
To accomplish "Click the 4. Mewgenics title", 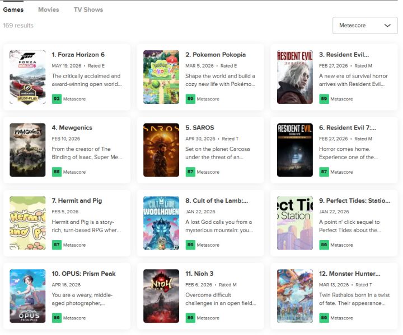I will tap(72, 128).
